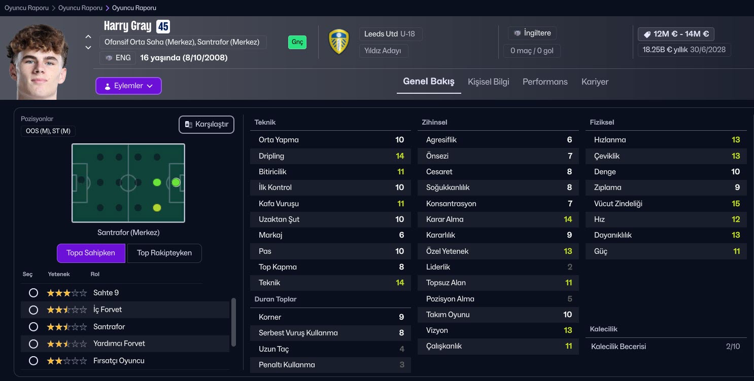Select the striker position dot on the pitch
Screen dimensions: 754x381
[176, 182]
